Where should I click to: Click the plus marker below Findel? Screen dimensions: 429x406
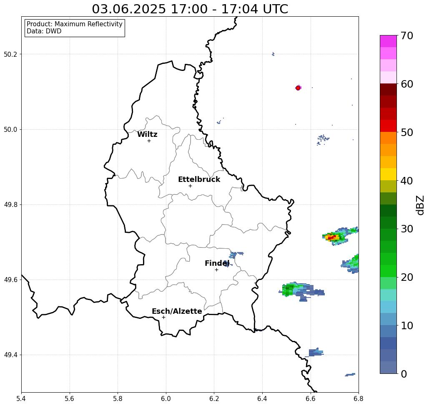point(216,270)
